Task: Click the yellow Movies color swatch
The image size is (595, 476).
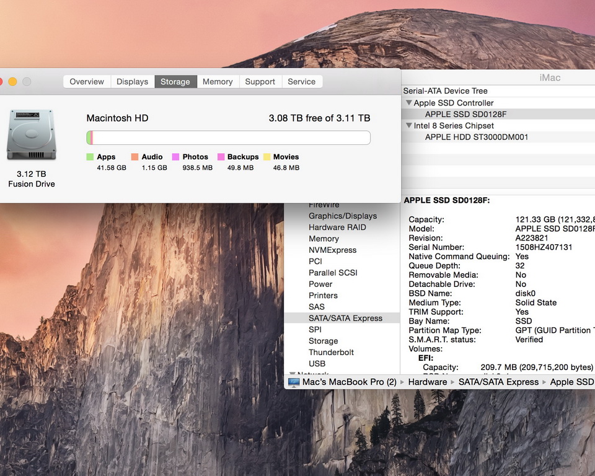Action: point(267,157)
